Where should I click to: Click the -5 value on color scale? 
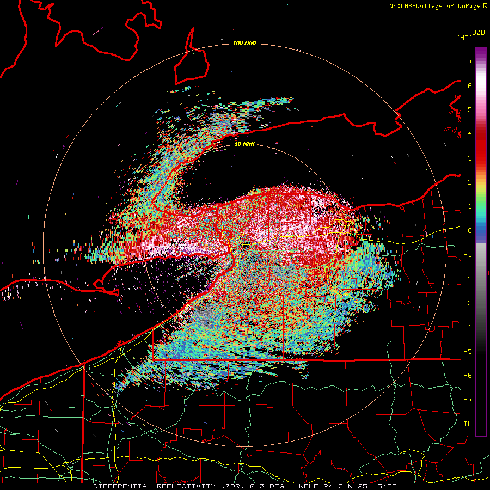click(468, 352)
